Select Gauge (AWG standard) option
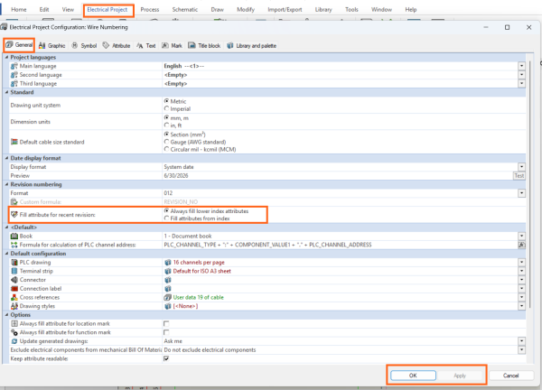Image resolution: width=542 pixels, height=390 pixels. click(x=166, y=142)
